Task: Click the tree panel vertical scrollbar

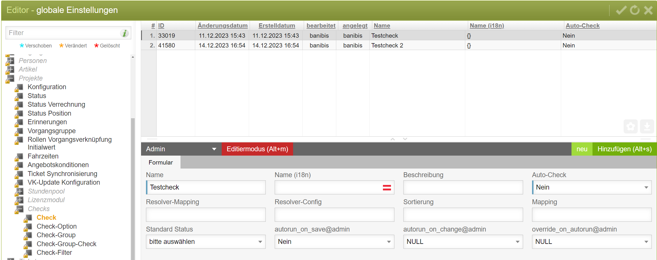Action: tap(133, 189)
